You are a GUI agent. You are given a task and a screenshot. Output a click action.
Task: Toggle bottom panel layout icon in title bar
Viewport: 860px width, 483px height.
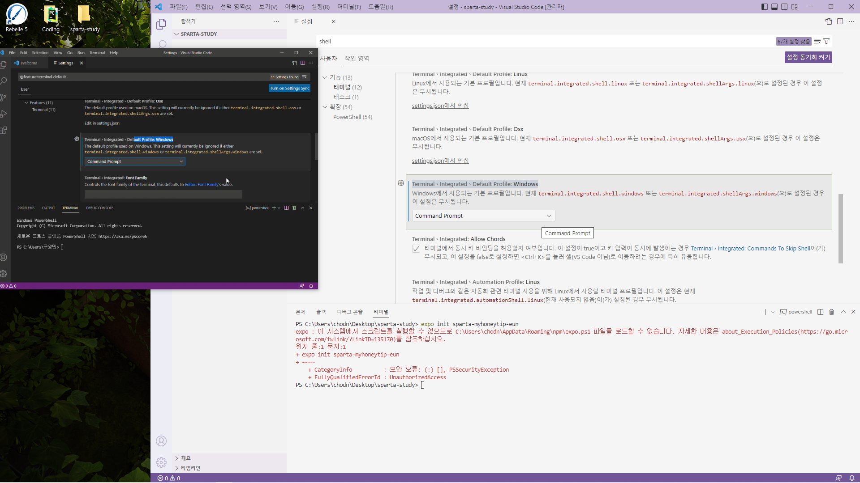click(774, 7)
